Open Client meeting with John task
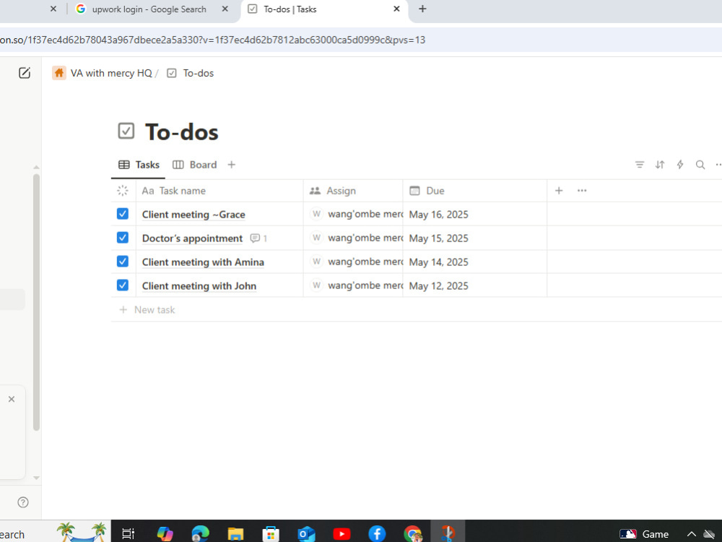Screen dimensions: 722x542 click(199, 285)
